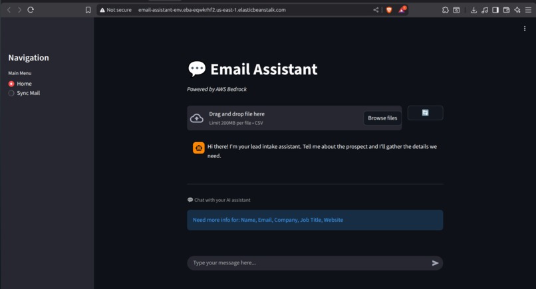Click the Limit 200MB per file text
This screenshot has height=289, width=536.
(x=236, y=123)
